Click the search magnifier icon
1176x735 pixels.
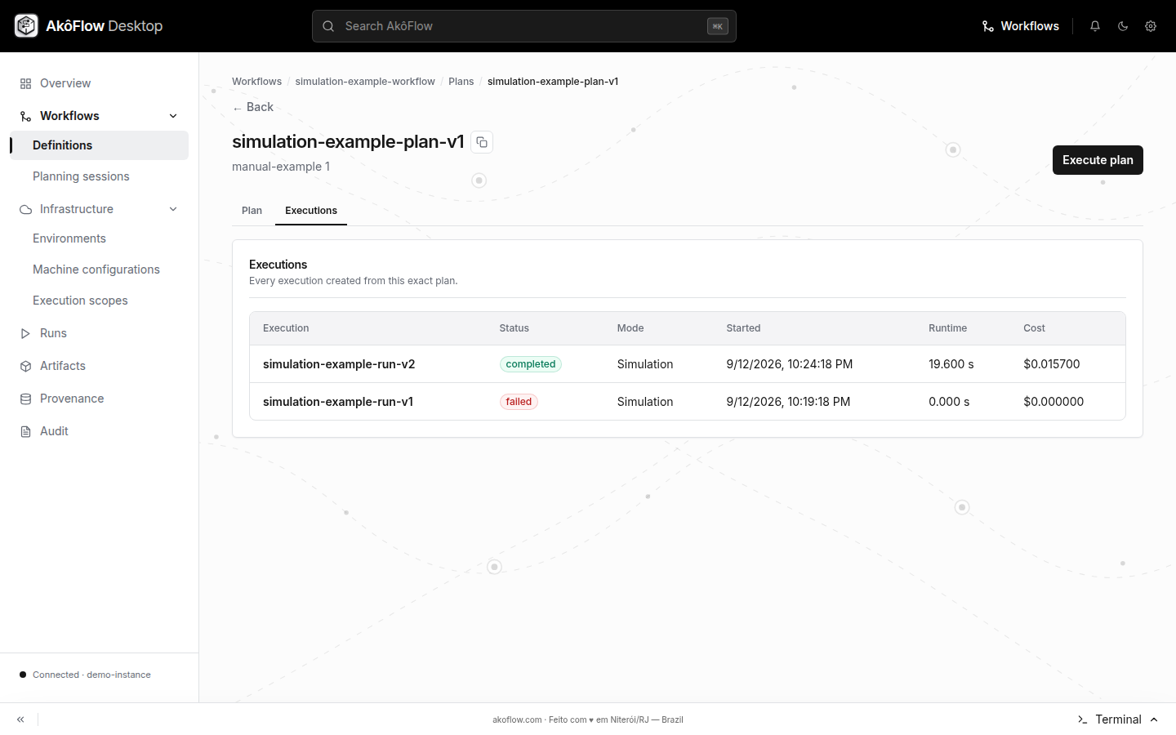[328, 26]
